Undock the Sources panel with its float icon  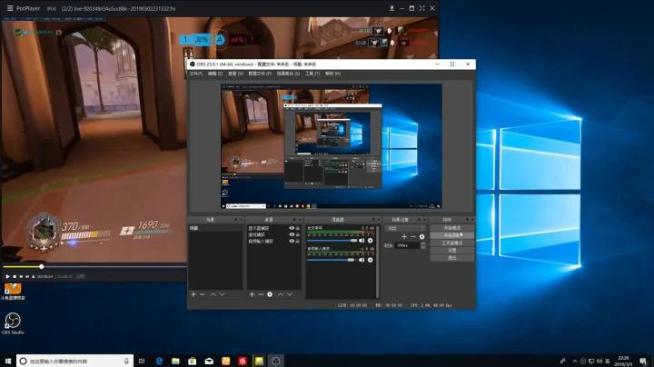click(294, 219)
